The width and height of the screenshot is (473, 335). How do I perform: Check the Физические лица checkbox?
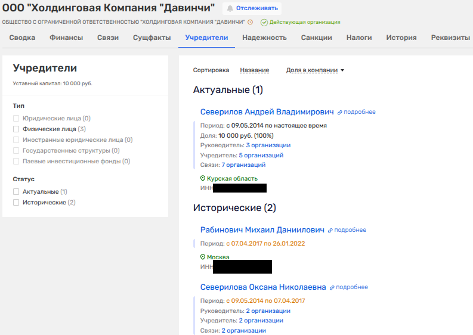16,129
